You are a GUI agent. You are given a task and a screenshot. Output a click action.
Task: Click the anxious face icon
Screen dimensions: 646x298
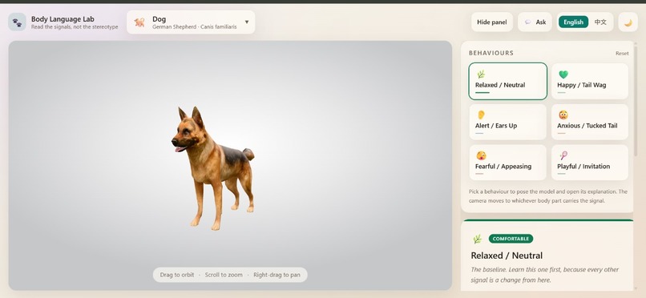[x=563, y=115]
